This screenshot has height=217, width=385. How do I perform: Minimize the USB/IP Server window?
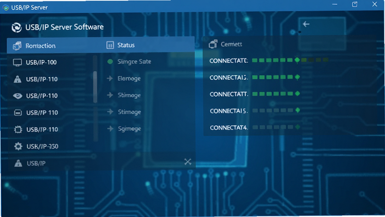tap(334, 4)
